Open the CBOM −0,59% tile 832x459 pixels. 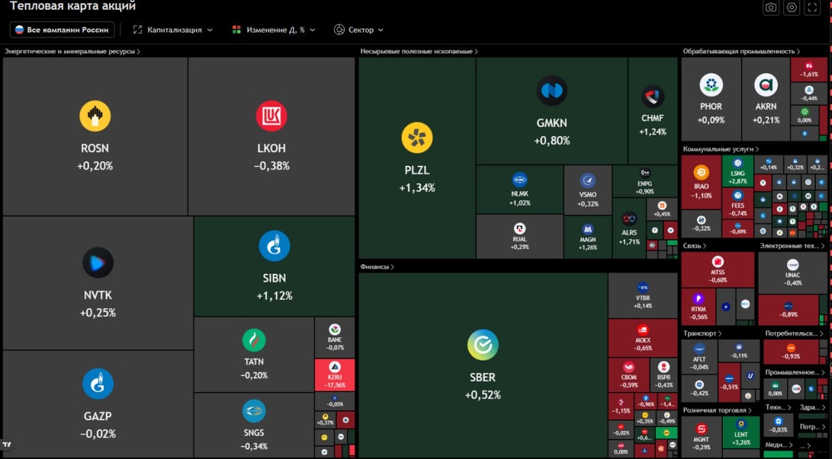[629, 375]
